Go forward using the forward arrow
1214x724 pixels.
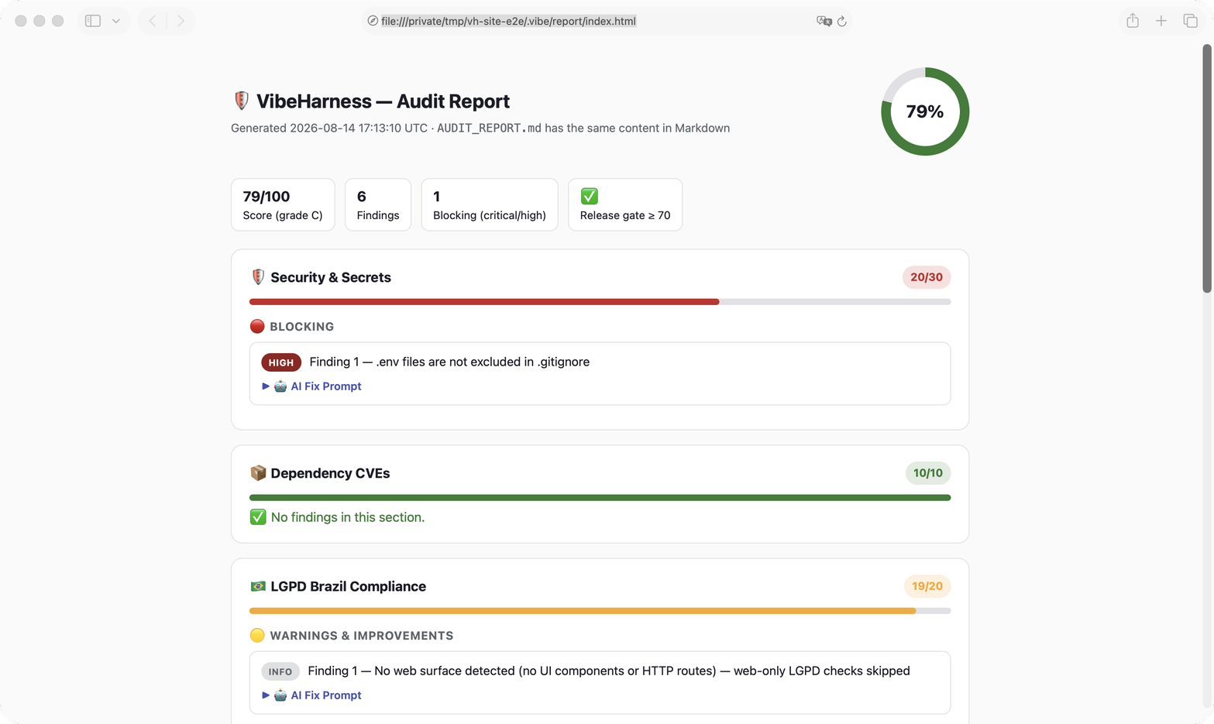[181, 21]
